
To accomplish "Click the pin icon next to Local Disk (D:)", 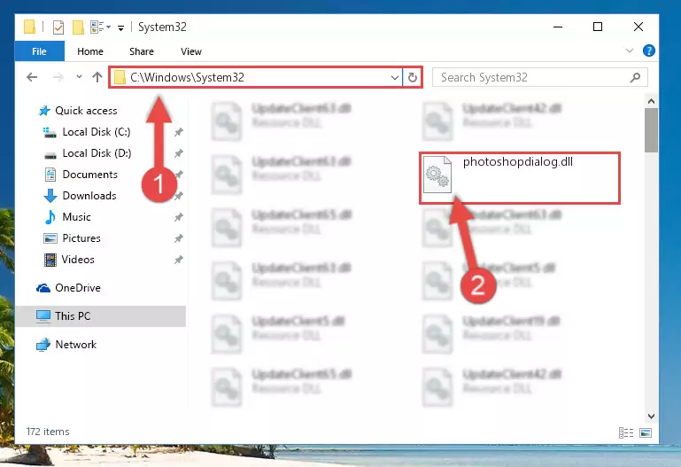I will [x=179, y=153].
